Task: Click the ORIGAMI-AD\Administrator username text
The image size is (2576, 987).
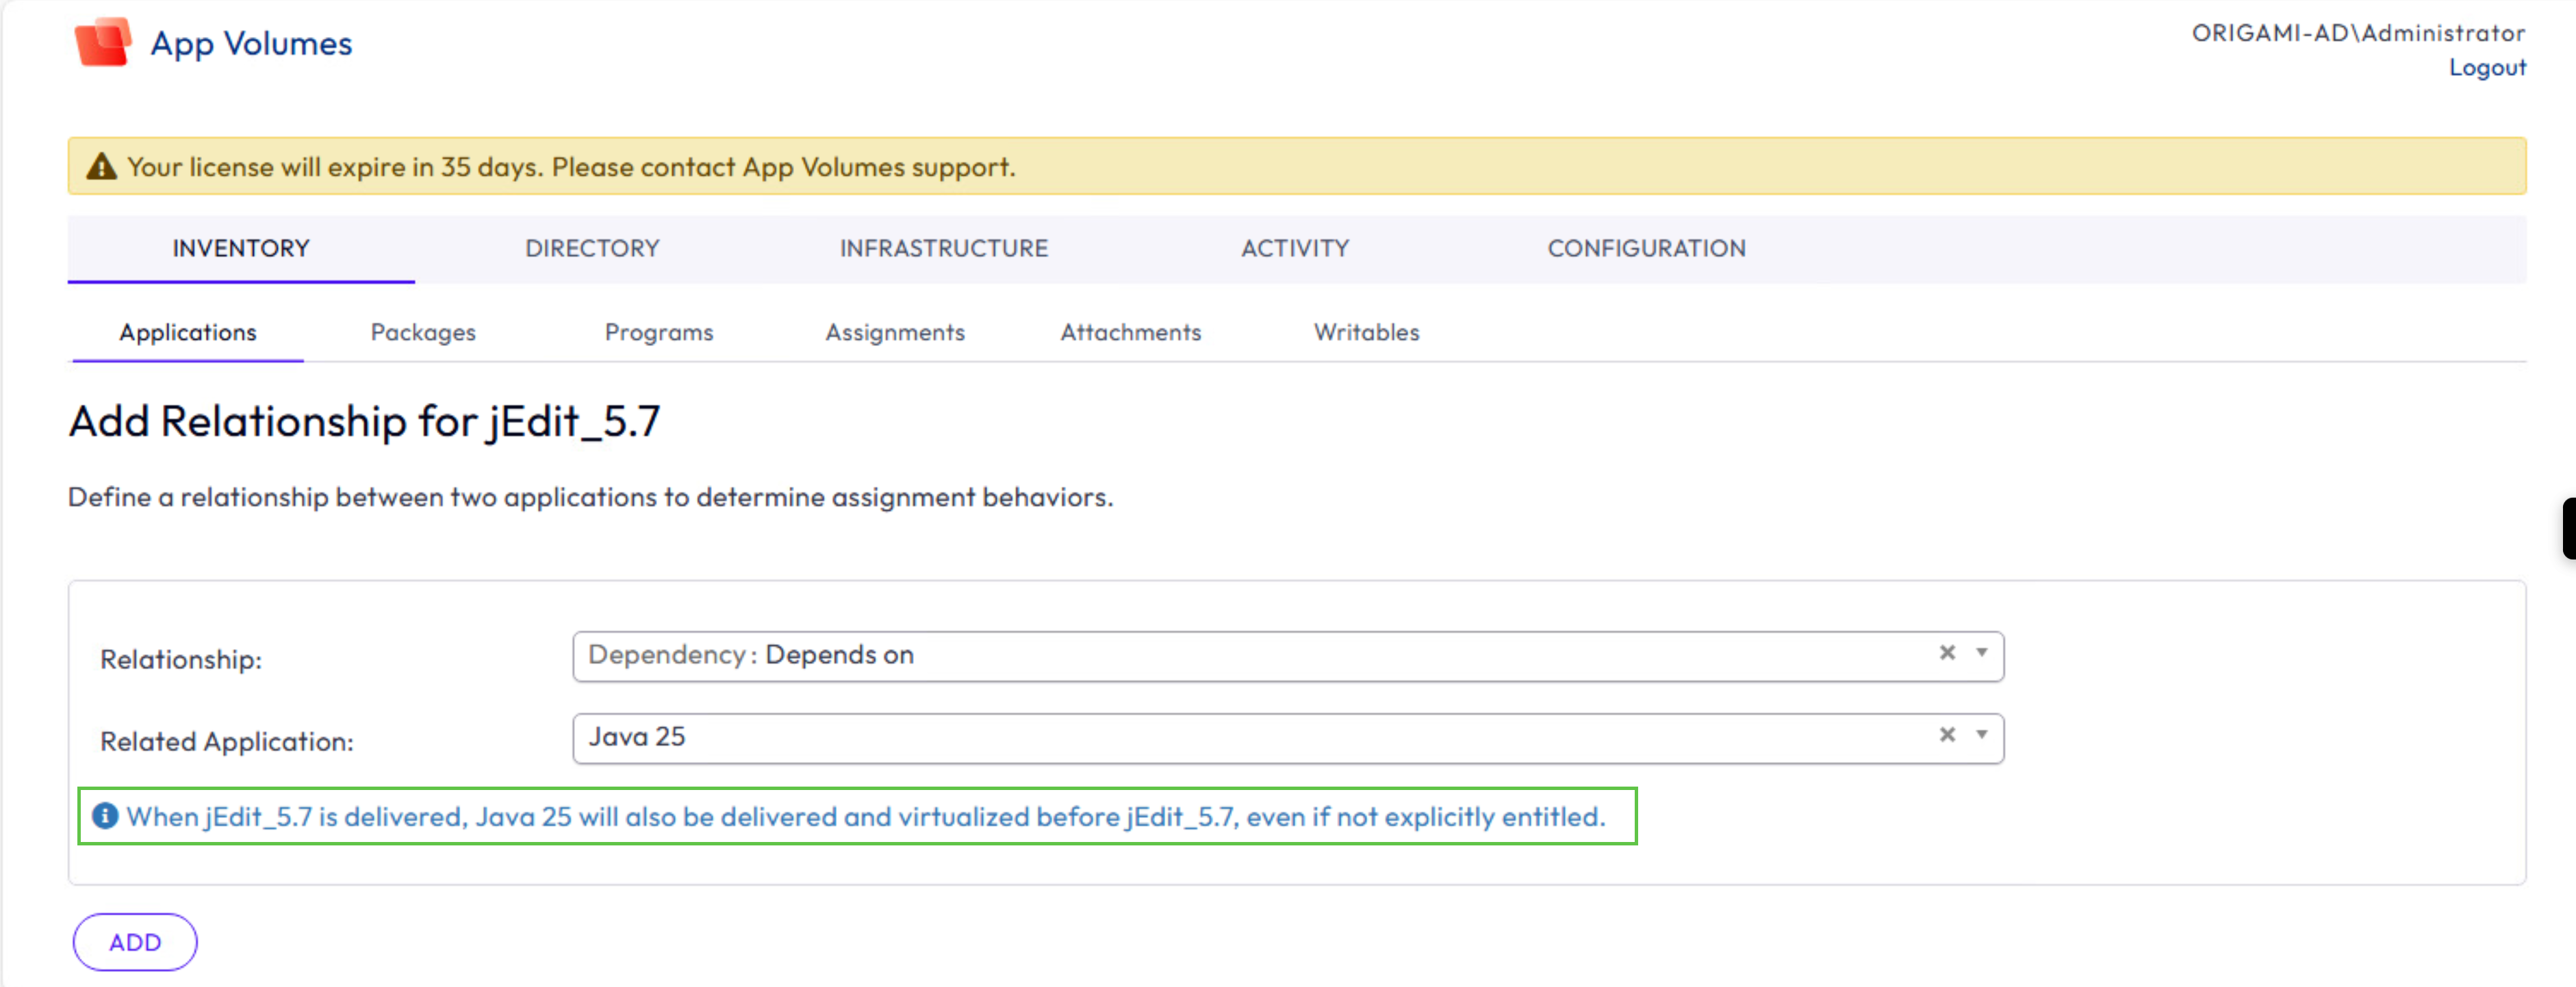Action: coord(2358,33)
